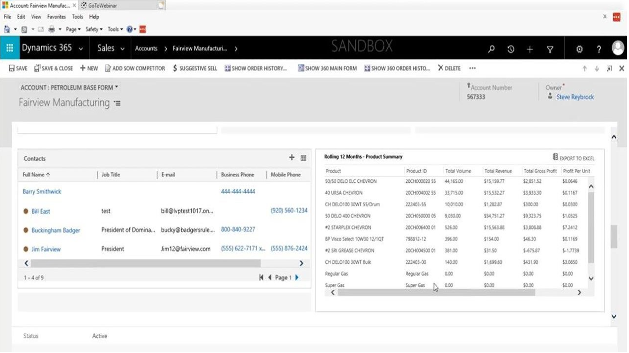Click the help question mark in Dynamics bar
This screenshot has height=353, width=629.
point(599,49)
